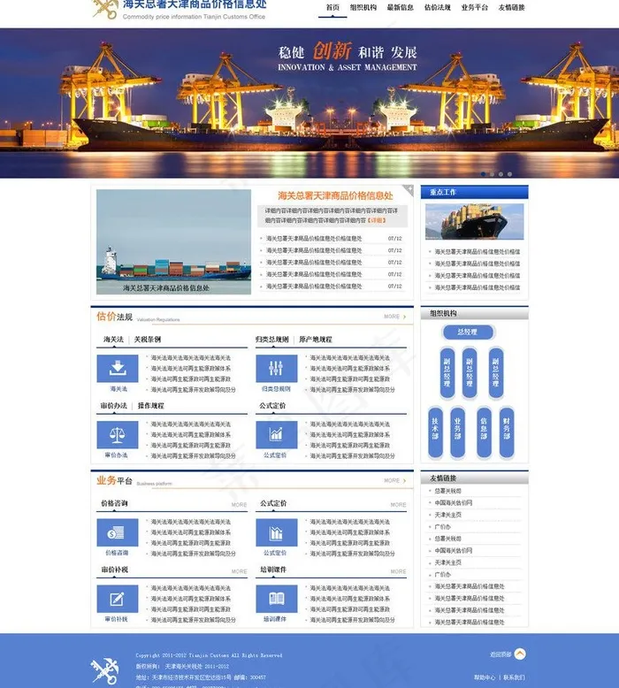Expand MORE in the 估价法规 section header
The width and height of the screenshot is (619, 688).
[x=394, y=317]
